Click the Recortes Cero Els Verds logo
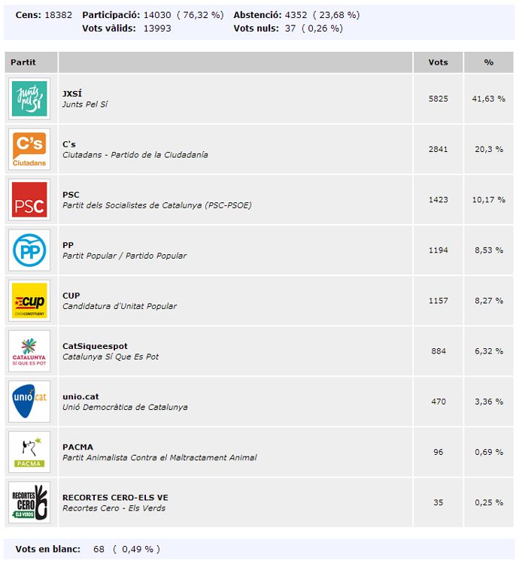The height and width of the screenshot is (564, 519). 30,502
